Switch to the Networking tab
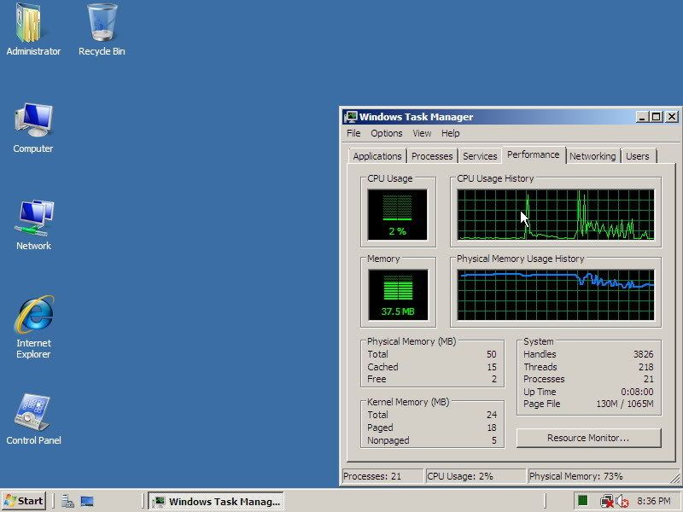Screen dimensions: 683x512 593,156
